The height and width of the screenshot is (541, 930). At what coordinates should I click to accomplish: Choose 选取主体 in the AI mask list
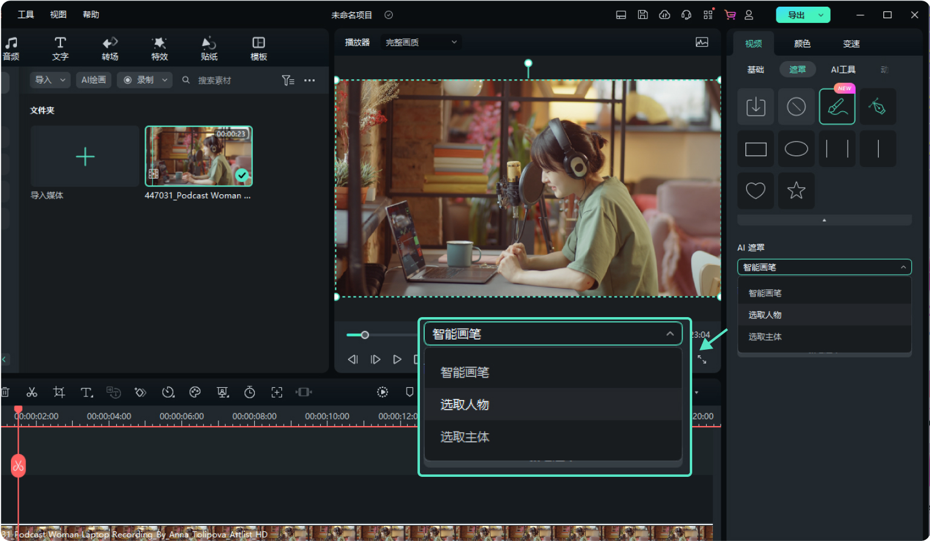(x=765, y=336)
